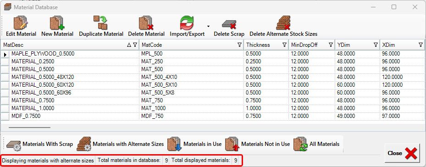This screenshot has height=167, width=426.
Task: Select the MAPLE_PLYWOOD_0.5000 row
Action: [x=213, y=54]
